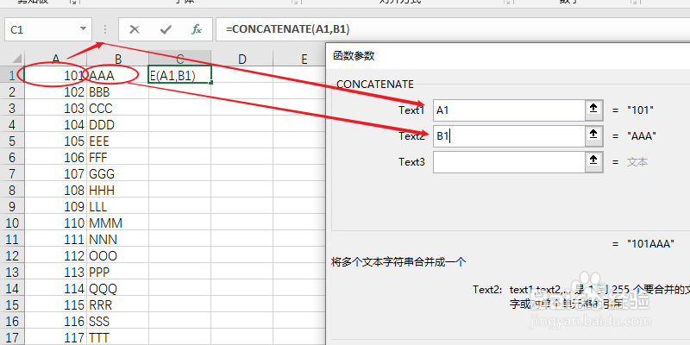Viewport: 690px width, 345px height.
Task: Click the Text2 input field containing B1
Action: [x=509, y=136]
